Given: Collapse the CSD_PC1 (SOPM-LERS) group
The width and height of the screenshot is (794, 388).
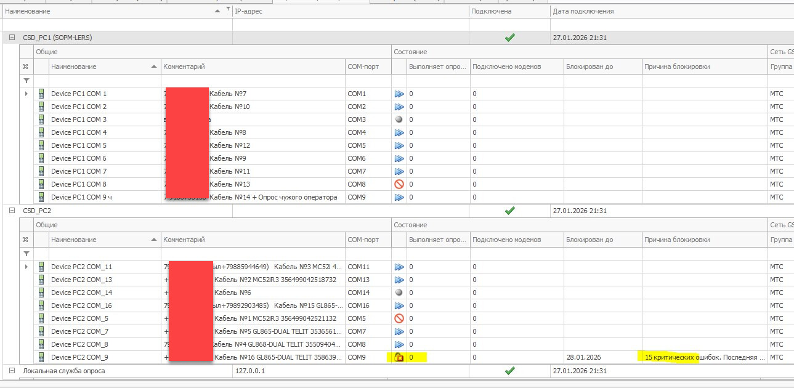Looking at the screenshot, I should pyautogui.click(x=12, y=38).
